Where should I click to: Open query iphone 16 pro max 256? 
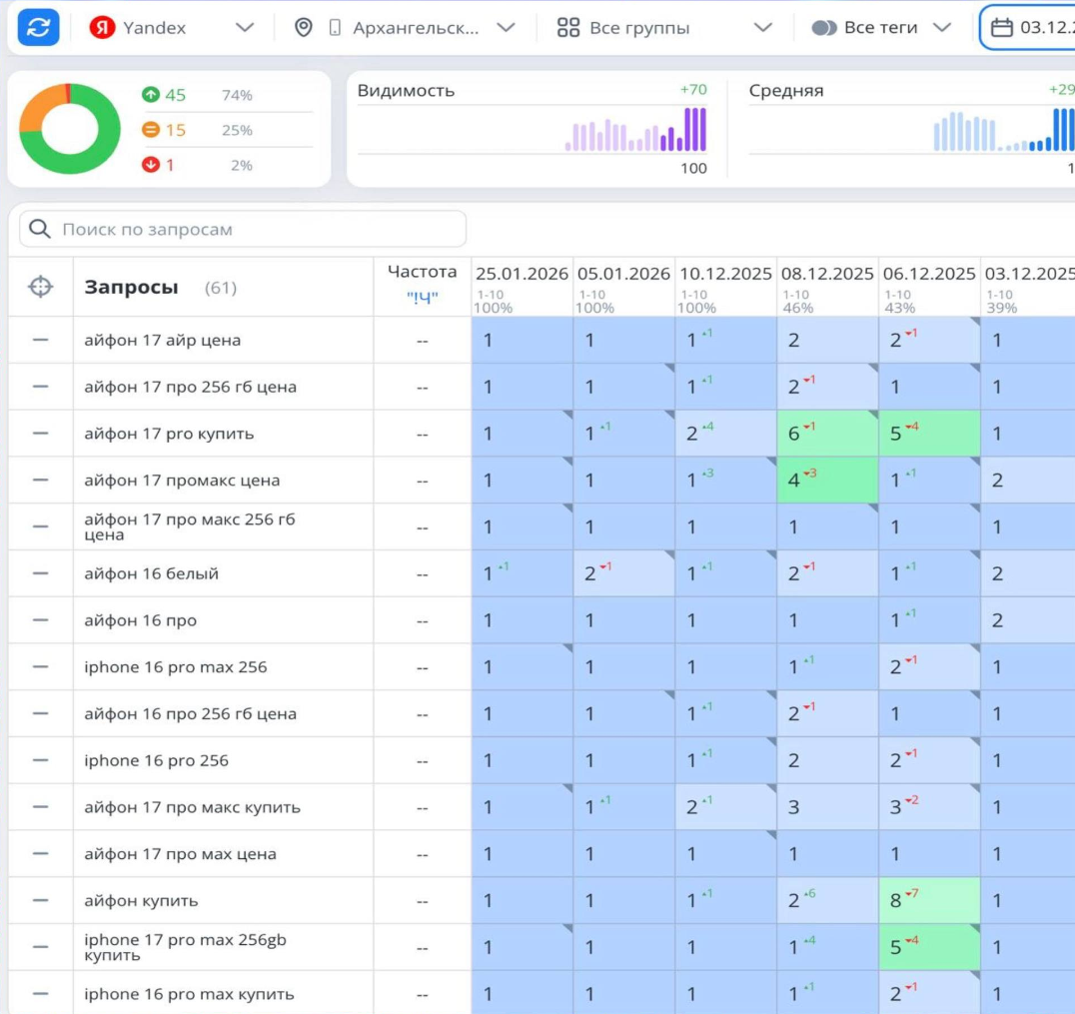176,666
